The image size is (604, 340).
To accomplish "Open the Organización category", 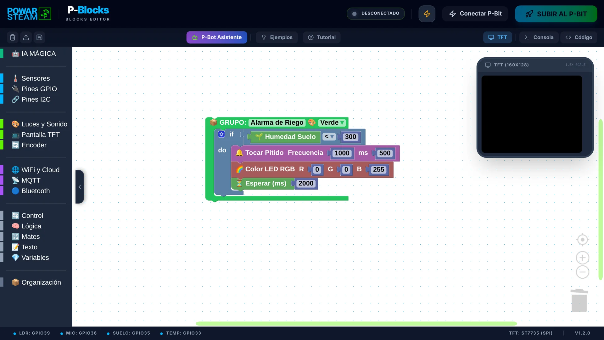I will pos(36,282).
